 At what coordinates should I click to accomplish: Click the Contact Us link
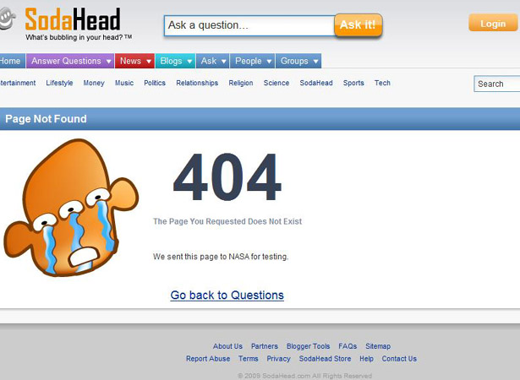coord(399,359)
